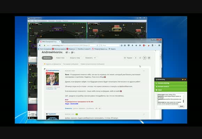Screen dimensions: 202x139
Task: Click the red Adblock icon in toolbar
Action: (x=144, y=46)
